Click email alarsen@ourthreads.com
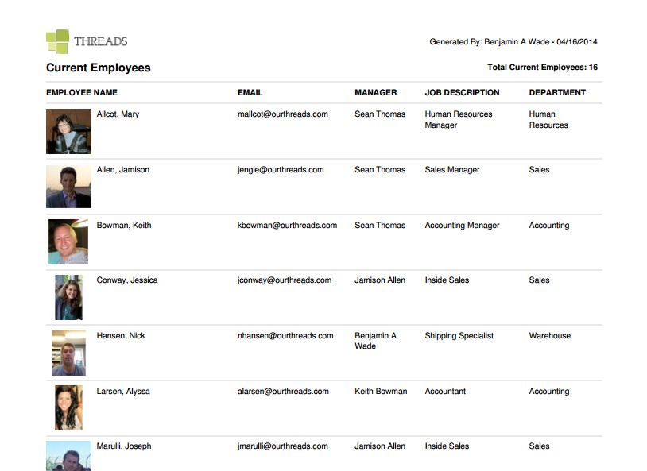Screen dimensions: 647x471 point(283,391)
